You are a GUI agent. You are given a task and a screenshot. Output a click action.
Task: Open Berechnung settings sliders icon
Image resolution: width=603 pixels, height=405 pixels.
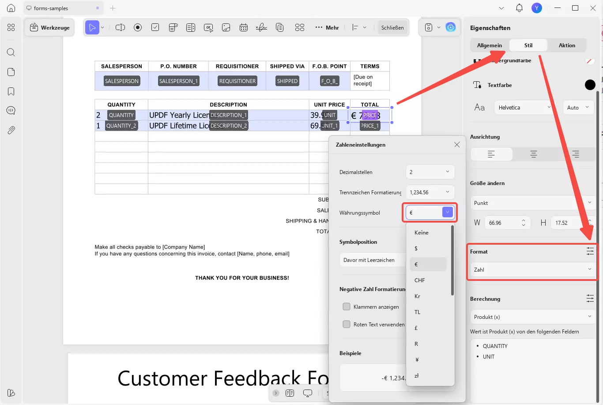(x=590, y=299)
